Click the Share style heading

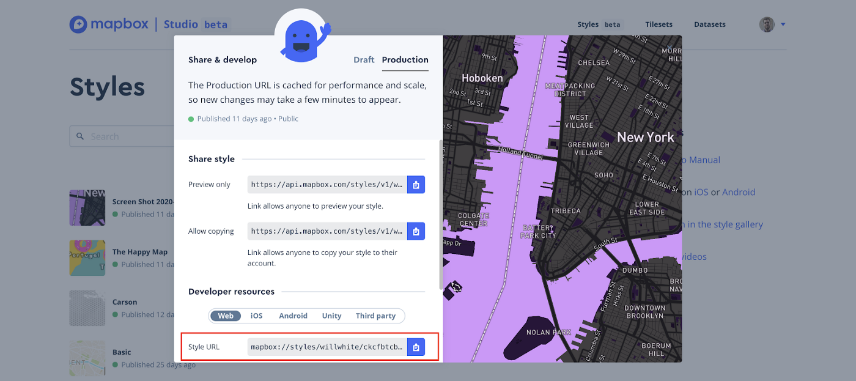[212, 159]
